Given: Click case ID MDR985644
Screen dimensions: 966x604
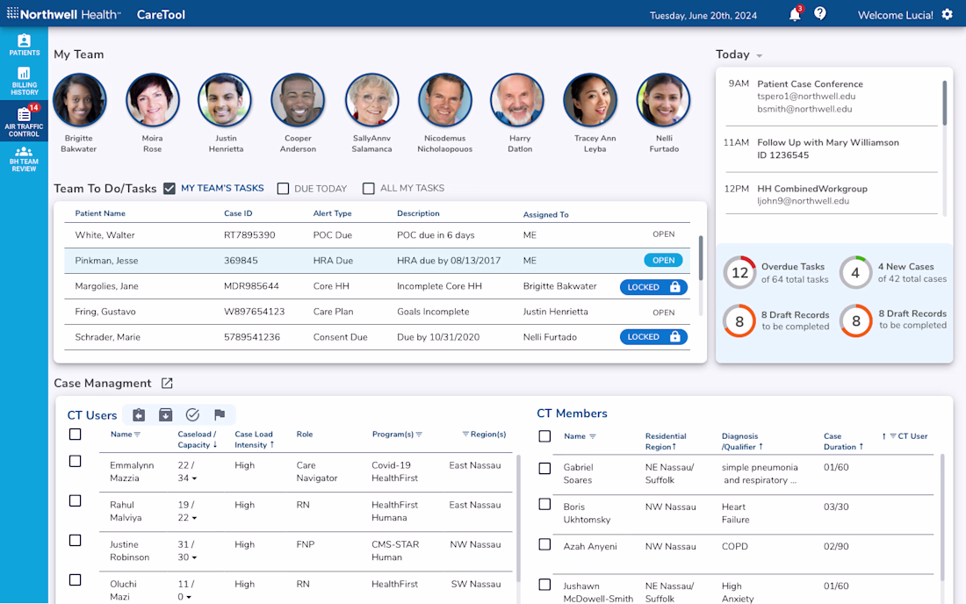Looking at the screenshot, I should coord(251,286).
